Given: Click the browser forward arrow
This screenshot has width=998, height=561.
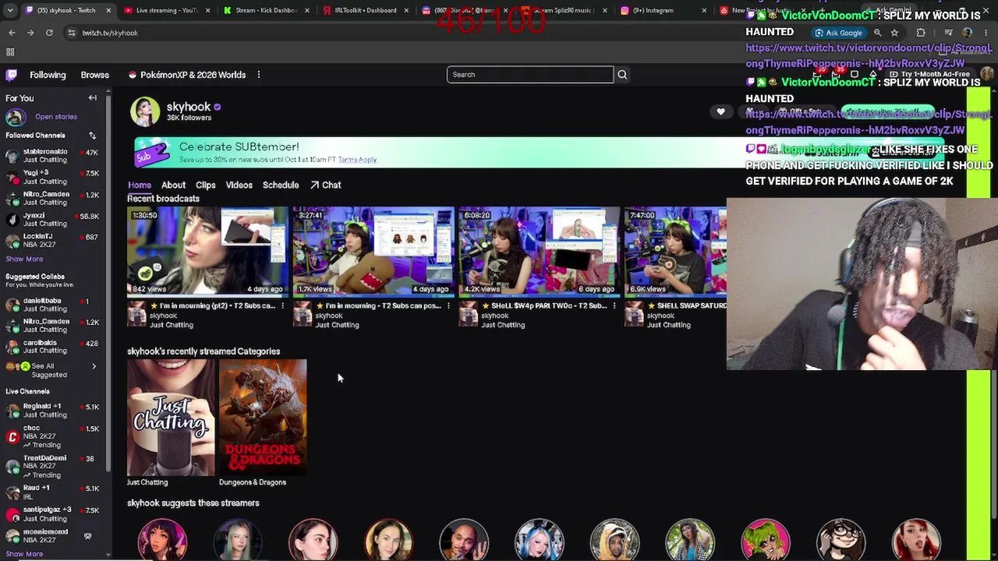Looking at the screenshot, I should 30,33.
